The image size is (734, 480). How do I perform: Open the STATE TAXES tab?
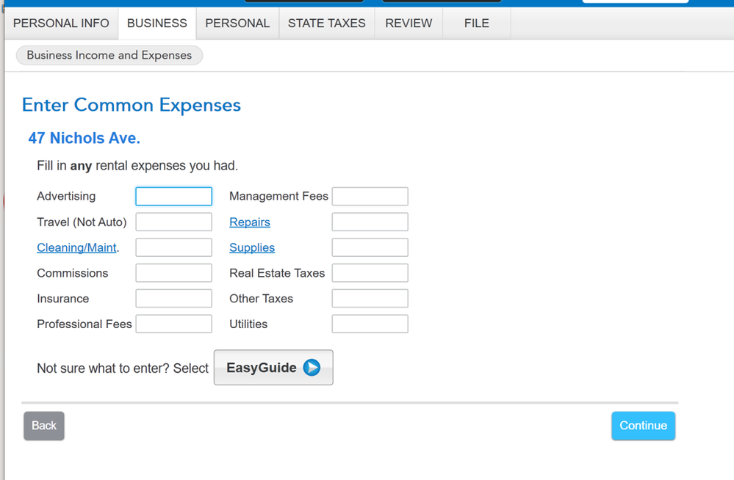(x=326, y=23)
